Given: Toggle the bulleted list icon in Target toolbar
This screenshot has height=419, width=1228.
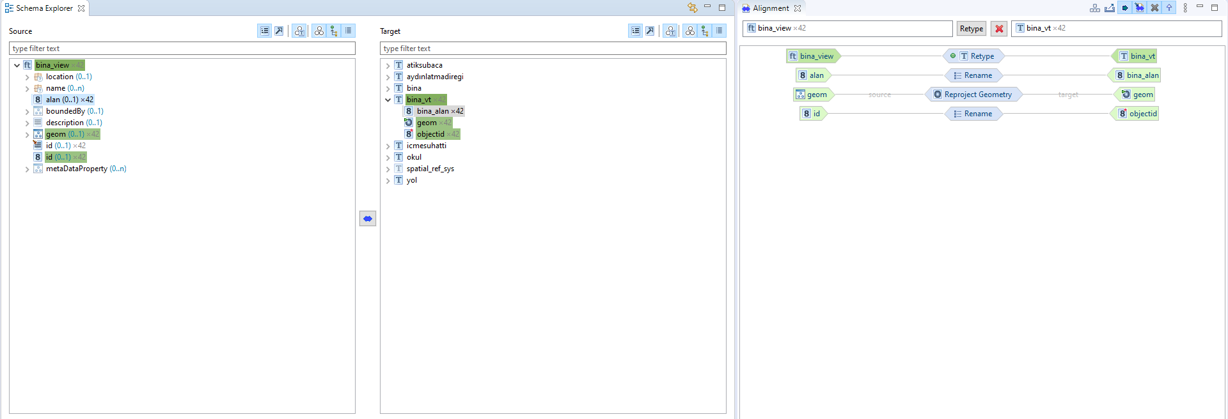Looking at the screenshot, I should tap(635, 31).
